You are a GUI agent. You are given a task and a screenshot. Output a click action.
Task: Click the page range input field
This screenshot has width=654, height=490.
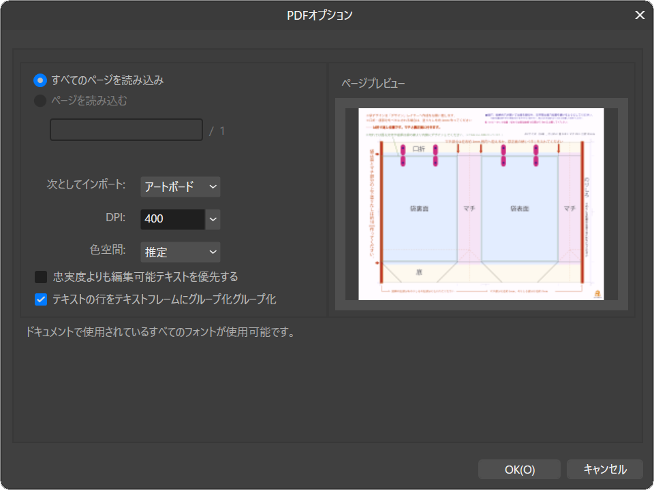126,130
